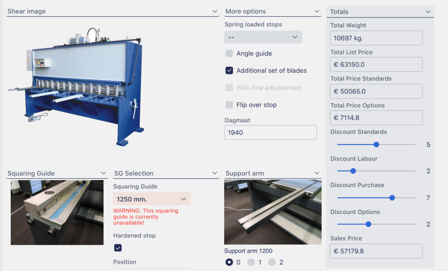Collapse the Support arm section
Image resolution: width=448 pixels, height=271 pixels.
point(317,173)
